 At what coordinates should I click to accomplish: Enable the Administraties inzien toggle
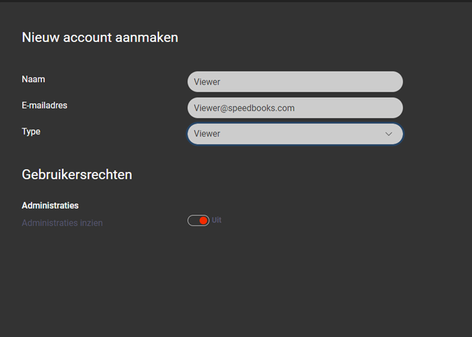[x=199, y=221]
